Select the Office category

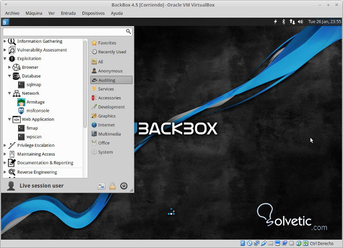pos(111,143)
